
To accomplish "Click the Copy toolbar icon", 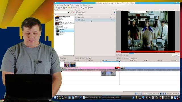I will coord(80,8).
